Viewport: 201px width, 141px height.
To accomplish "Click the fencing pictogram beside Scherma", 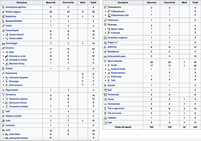I will point(106,47).
